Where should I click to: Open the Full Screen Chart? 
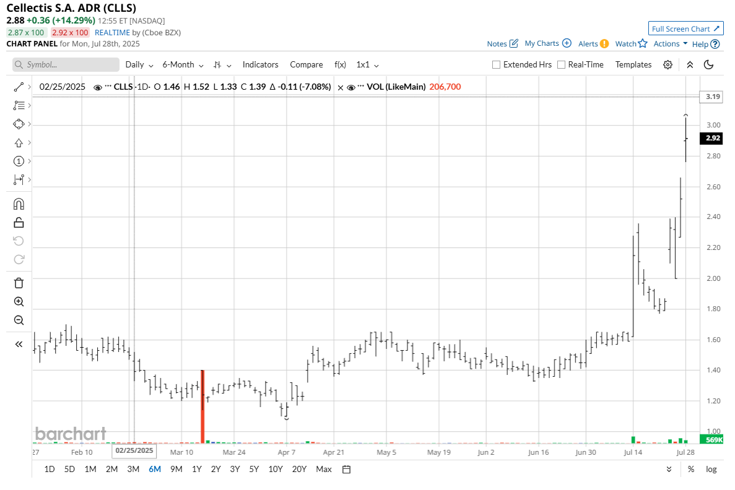pos(686,28)
